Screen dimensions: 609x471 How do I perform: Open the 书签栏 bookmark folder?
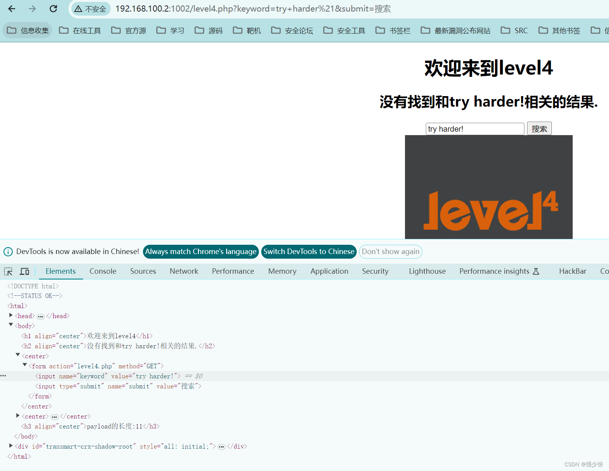393,30
